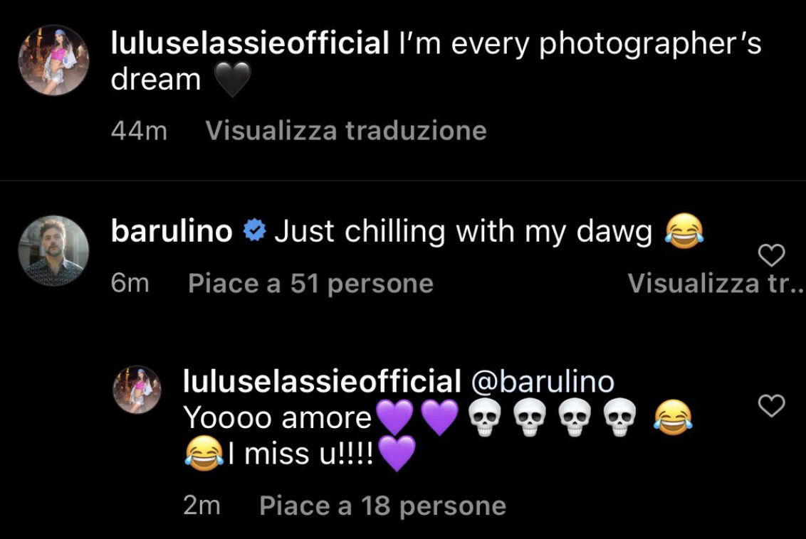Image resolution: width=806 pixels, height=539 pixels.
Task: Click the 6m timestamp on barulino's comment
Action: click(x=130, y=283)
